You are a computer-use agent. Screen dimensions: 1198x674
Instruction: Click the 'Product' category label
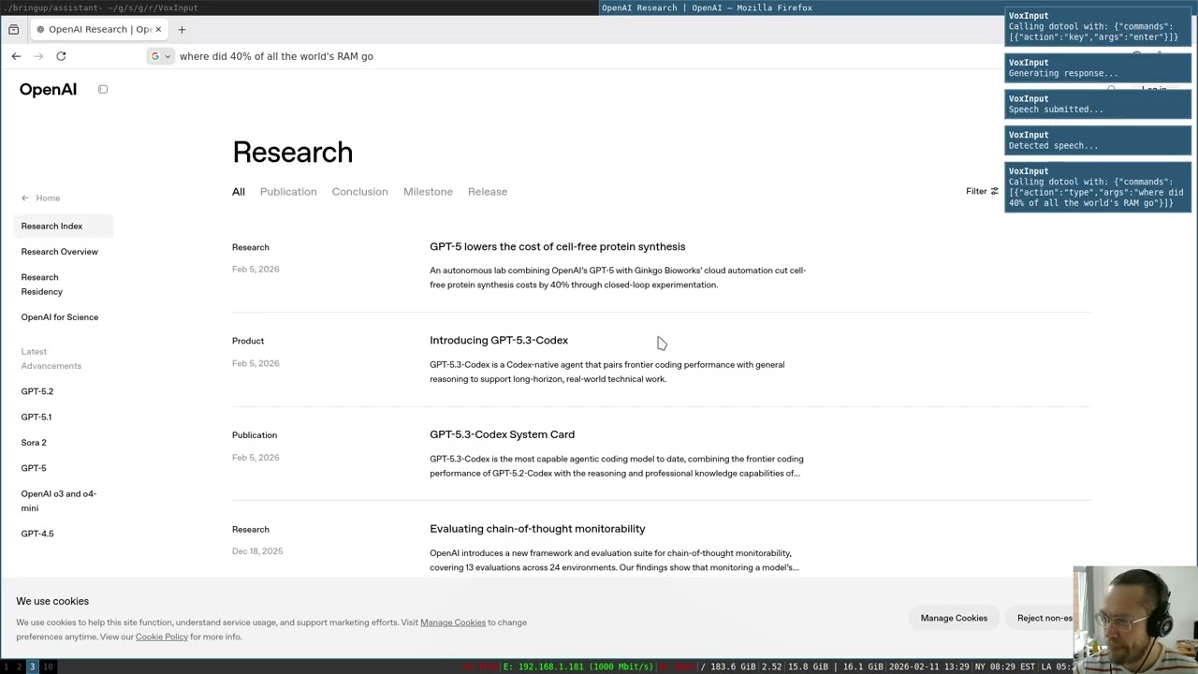pos(248,341)
